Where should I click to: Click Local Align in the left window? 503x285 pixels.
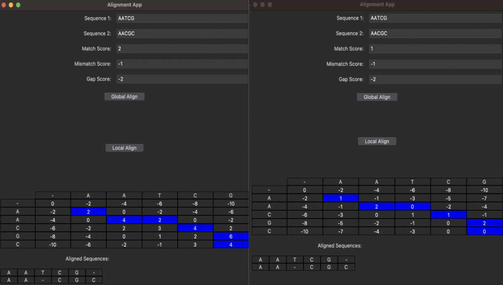click(x=124, y=148)
